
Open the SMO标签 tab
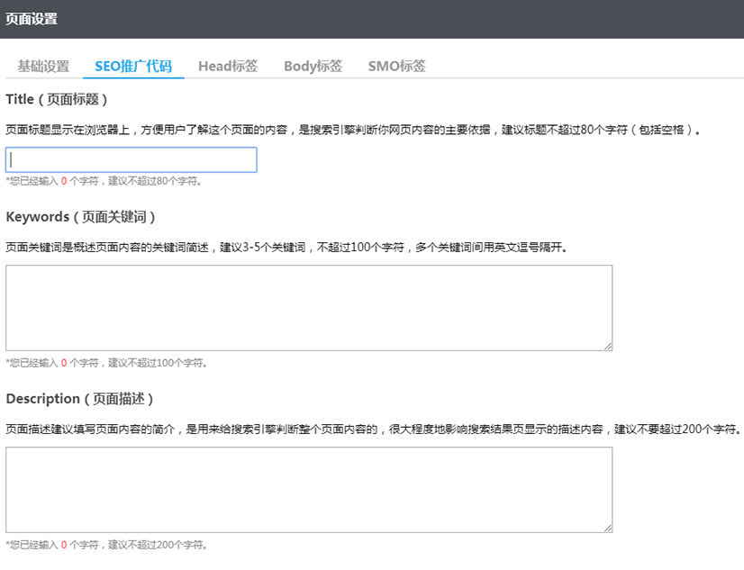[396, 65]
